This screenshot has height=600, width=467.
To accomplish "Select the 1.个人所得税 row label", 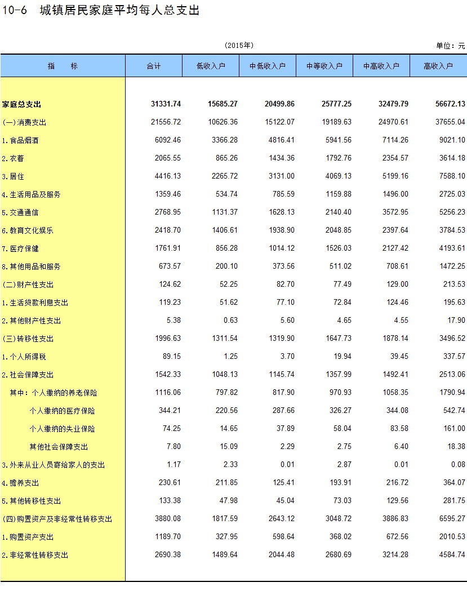I will point(24,357).
